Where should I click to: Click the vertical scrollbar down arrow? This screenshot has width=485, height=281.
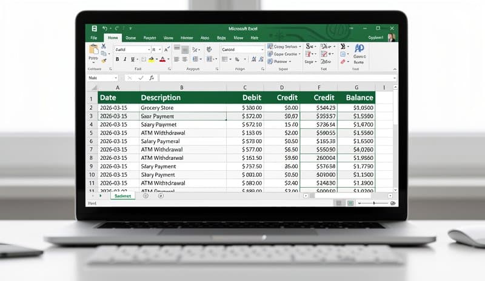[x=395, y=190]
